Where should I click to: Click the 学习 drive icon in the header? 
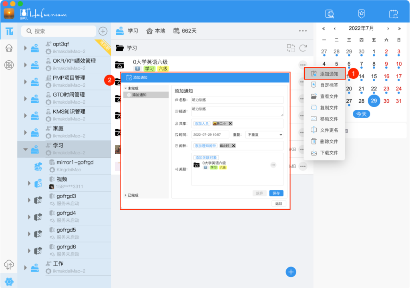pos(120,31)
